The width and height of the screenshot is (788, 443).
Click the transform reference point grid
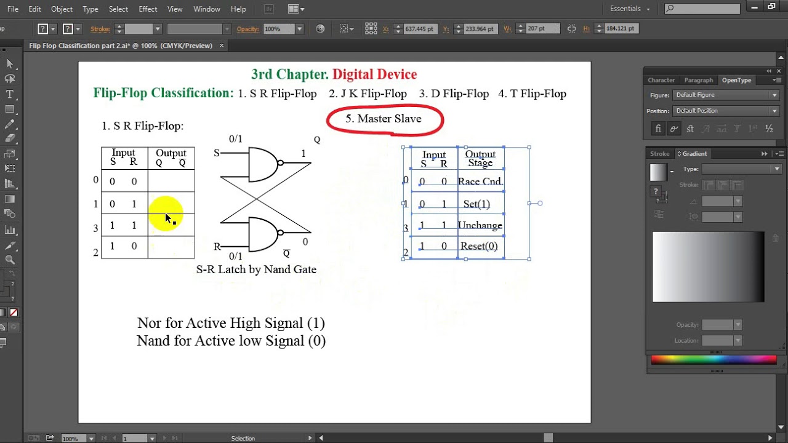371,29
